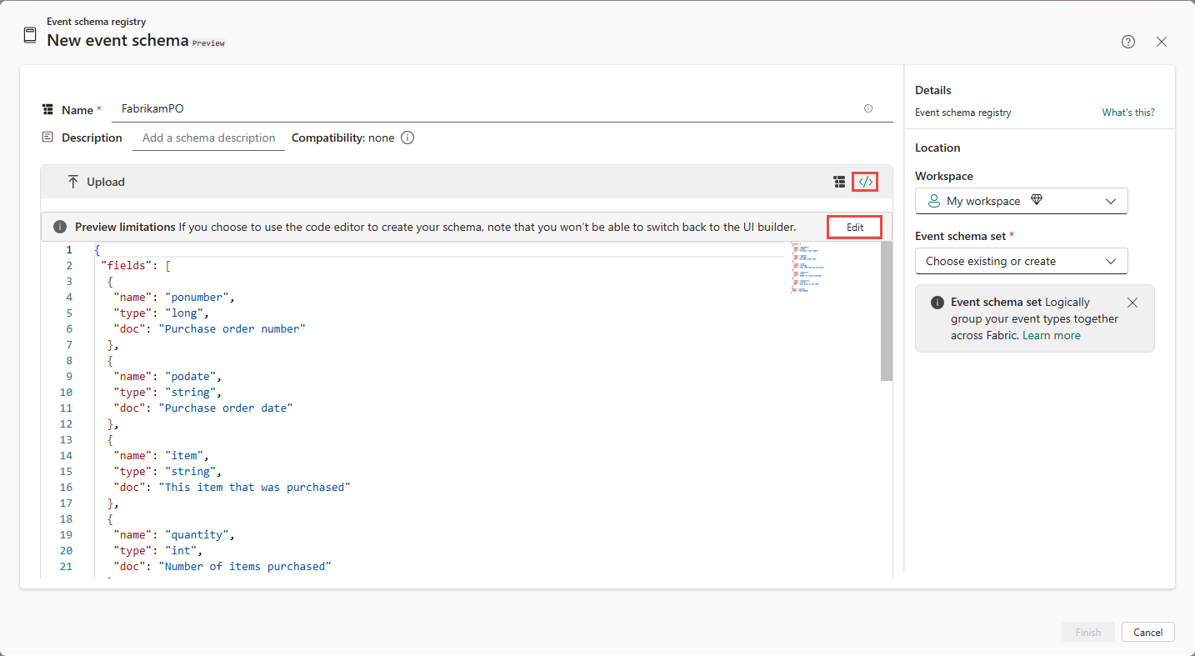Dismiss the Event schema set info box

(1132, 303)
